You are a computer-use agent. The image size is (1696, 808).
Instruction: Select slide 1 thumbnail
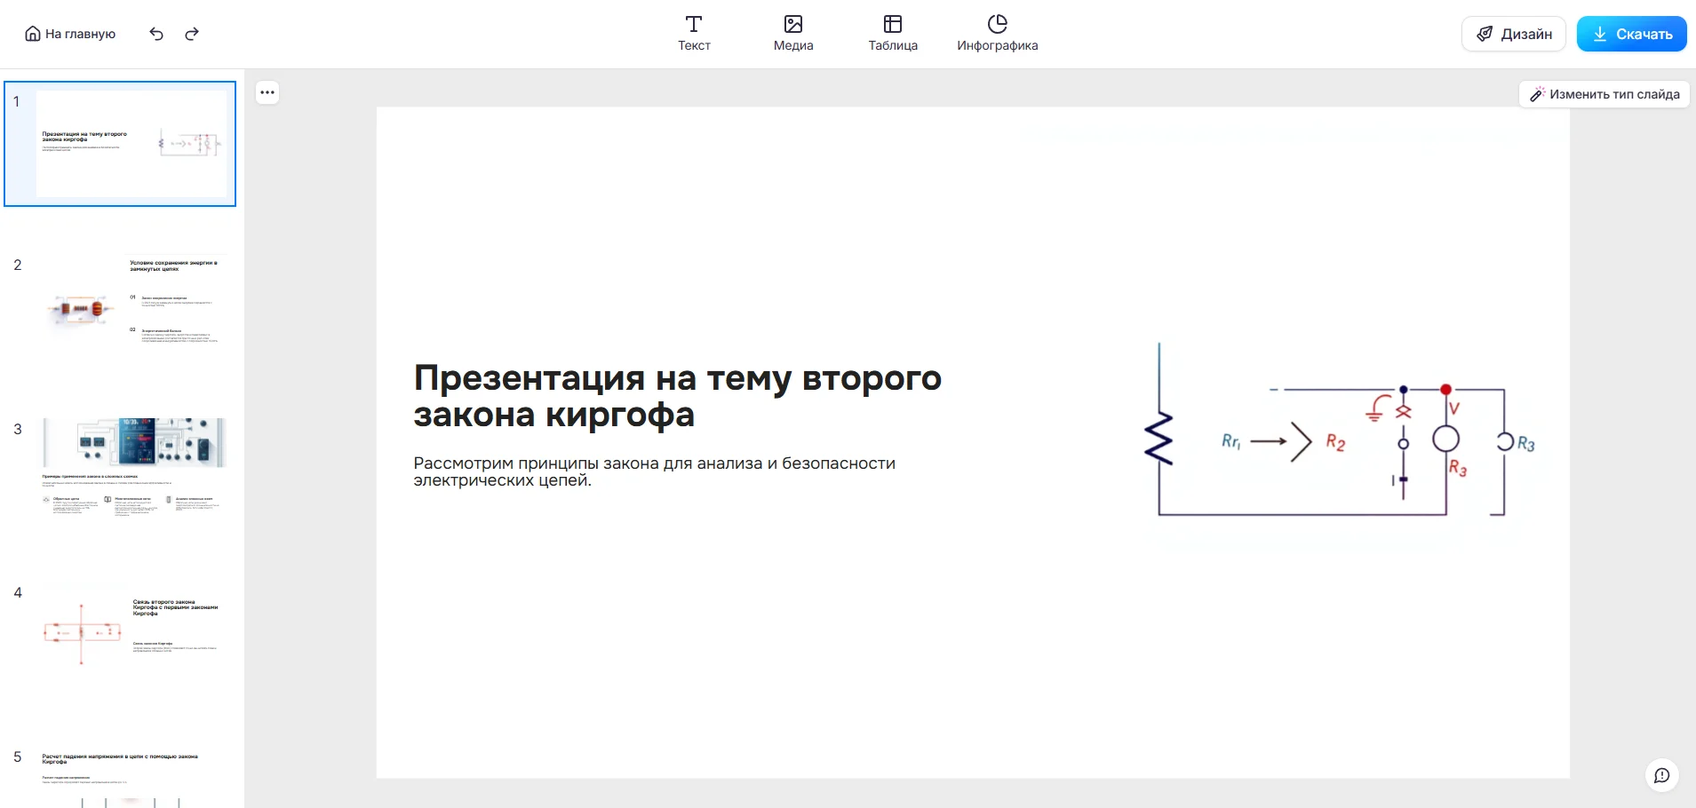click(120, 144)
